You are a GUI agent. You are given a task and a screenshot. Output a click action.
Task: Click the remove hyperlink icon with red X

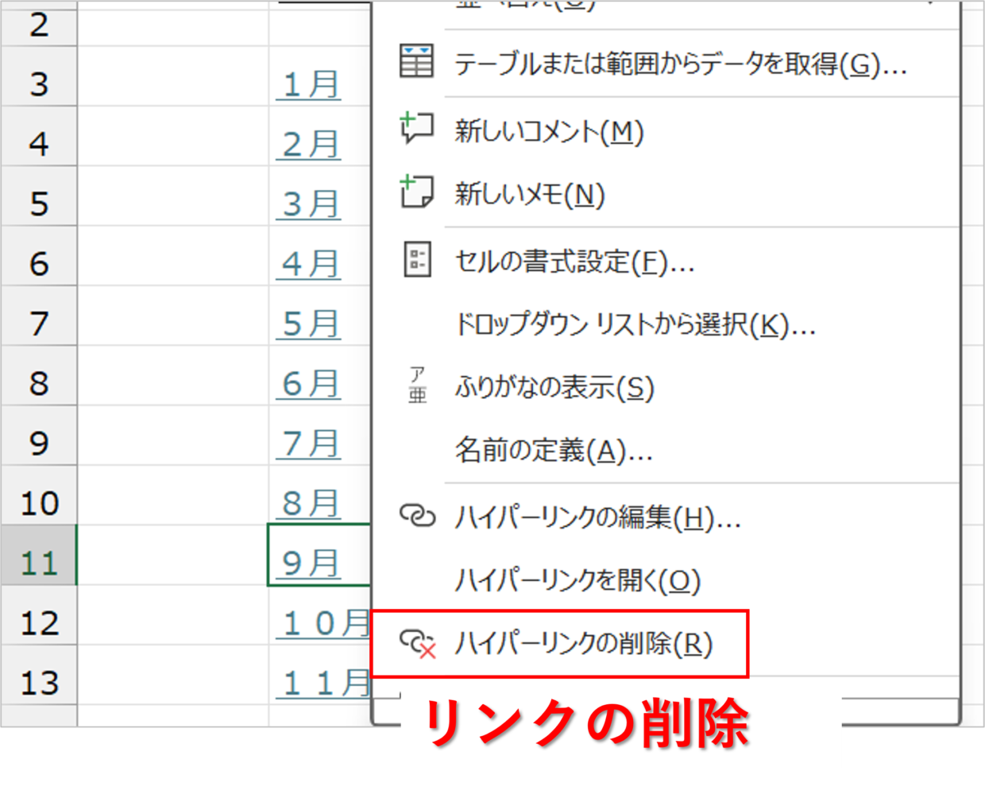(x=418, y=644)
